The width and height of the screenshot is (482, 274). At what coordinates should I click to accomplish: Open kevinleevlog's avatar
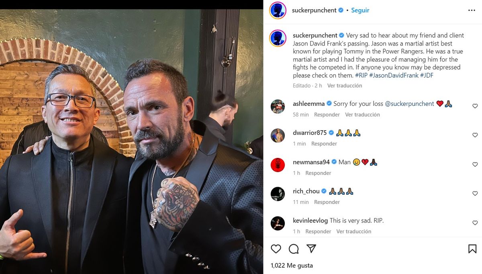(278, 223)
